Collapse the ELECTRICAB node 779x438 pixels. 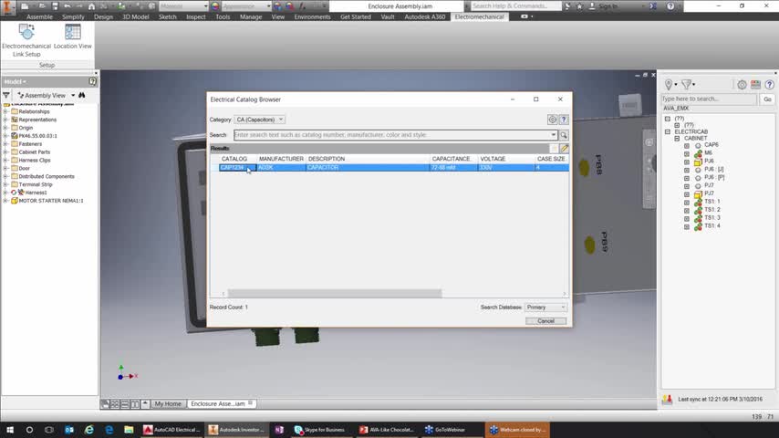pos(668,132)
